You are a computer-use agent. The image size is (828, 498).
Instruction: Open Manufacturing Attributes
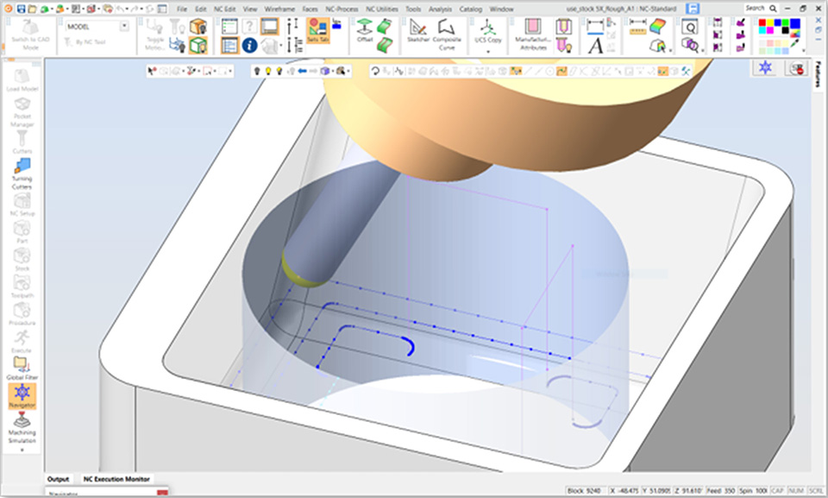point(533,35)
